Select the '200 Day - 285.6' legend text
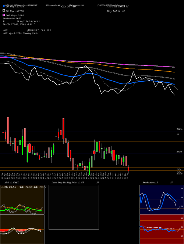This screenshot has width=184, height=244. 15,16
